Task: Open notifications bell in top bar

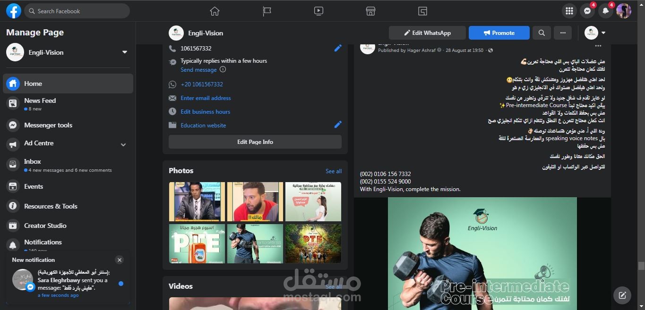Action: (605, 11)
